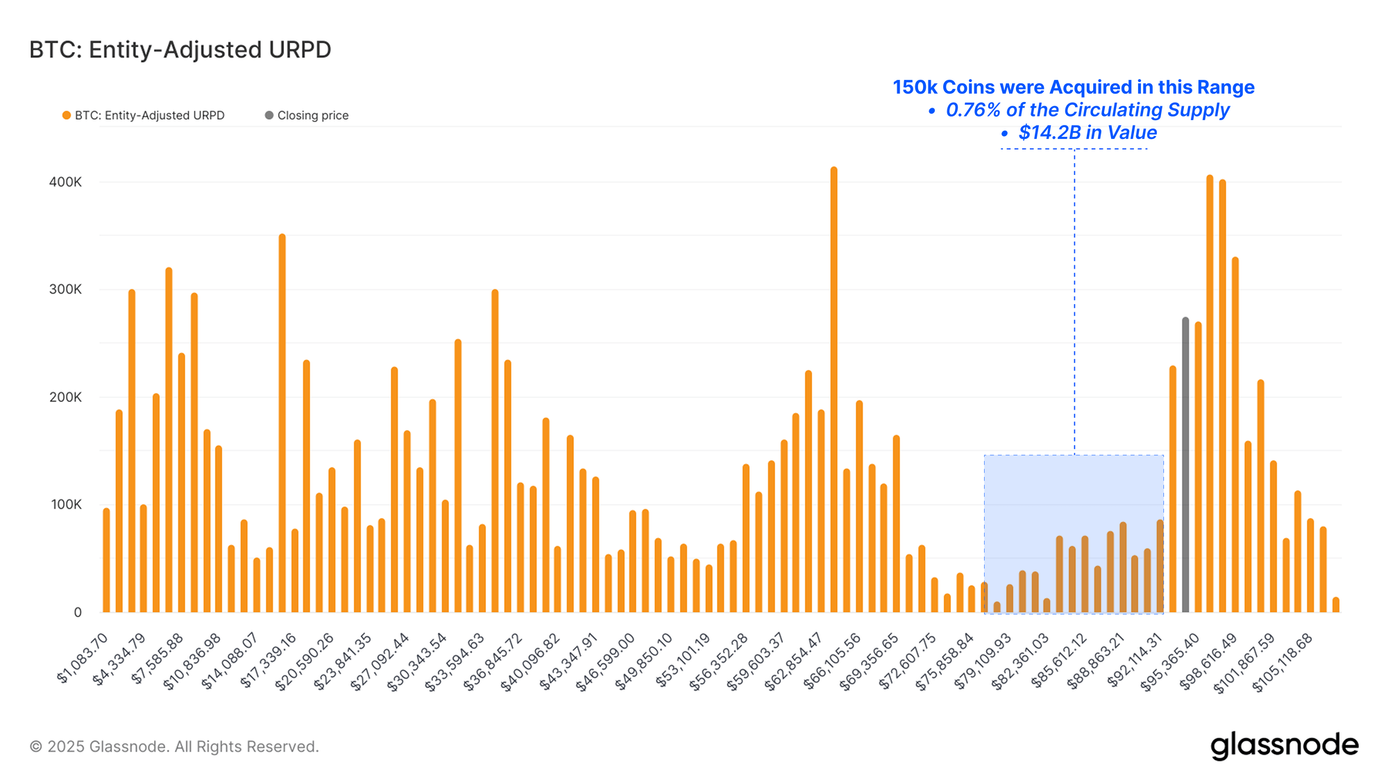The image size is (1388, 781).
Task: Click the '$23,841.35' x-axis label
Action: (343, 662)
